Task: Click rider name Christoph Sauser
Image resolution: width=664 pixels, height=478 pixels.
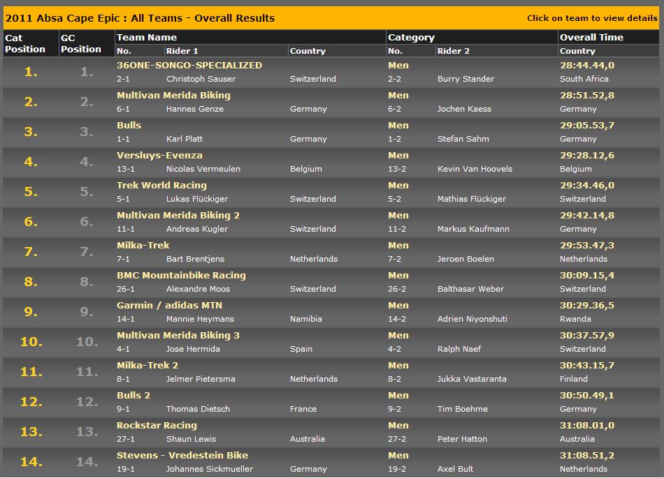Action: pos(201,79)
